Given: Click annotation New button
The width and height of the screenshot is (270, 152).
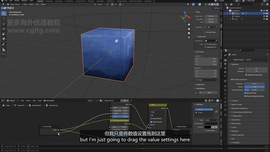Looking at the screenshot, I should [209, 93].
